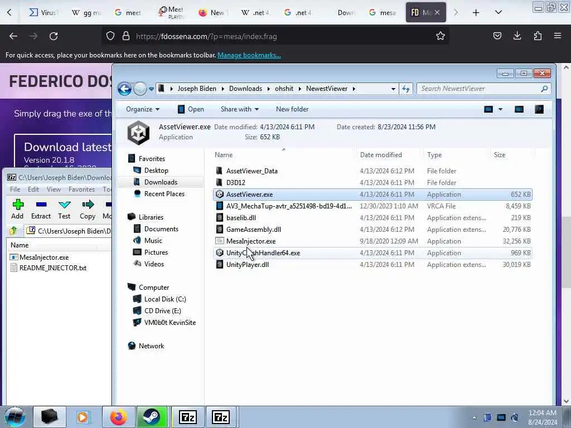Open Desktop in the navigation pane

coord(156,171)
